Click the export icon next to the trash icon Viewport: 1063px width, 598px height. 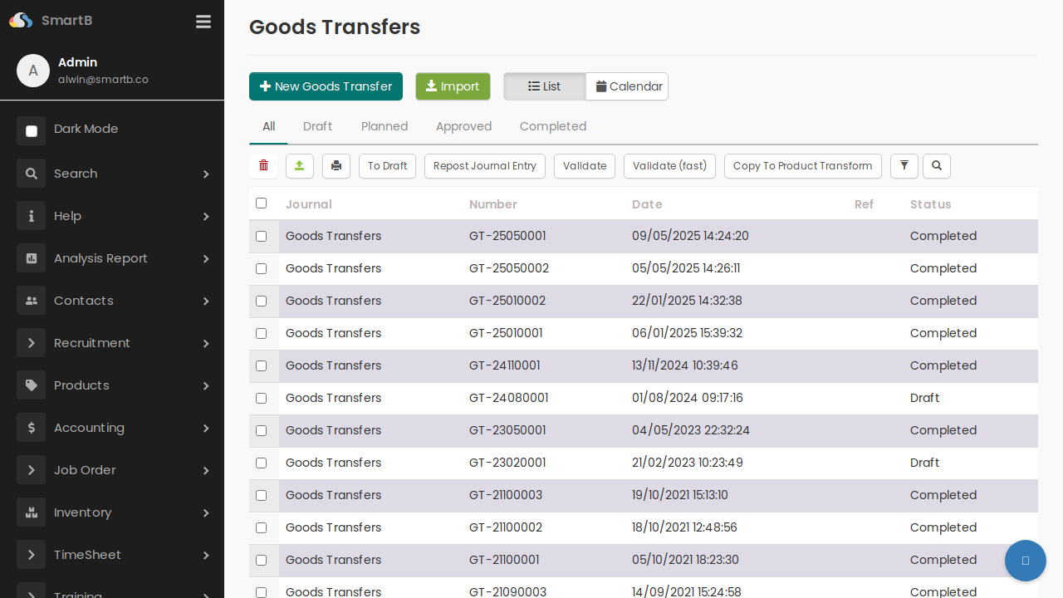[x=299, y=166]
